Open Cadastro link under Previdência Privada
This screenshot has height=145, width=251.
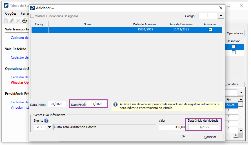tap(19, 102)
